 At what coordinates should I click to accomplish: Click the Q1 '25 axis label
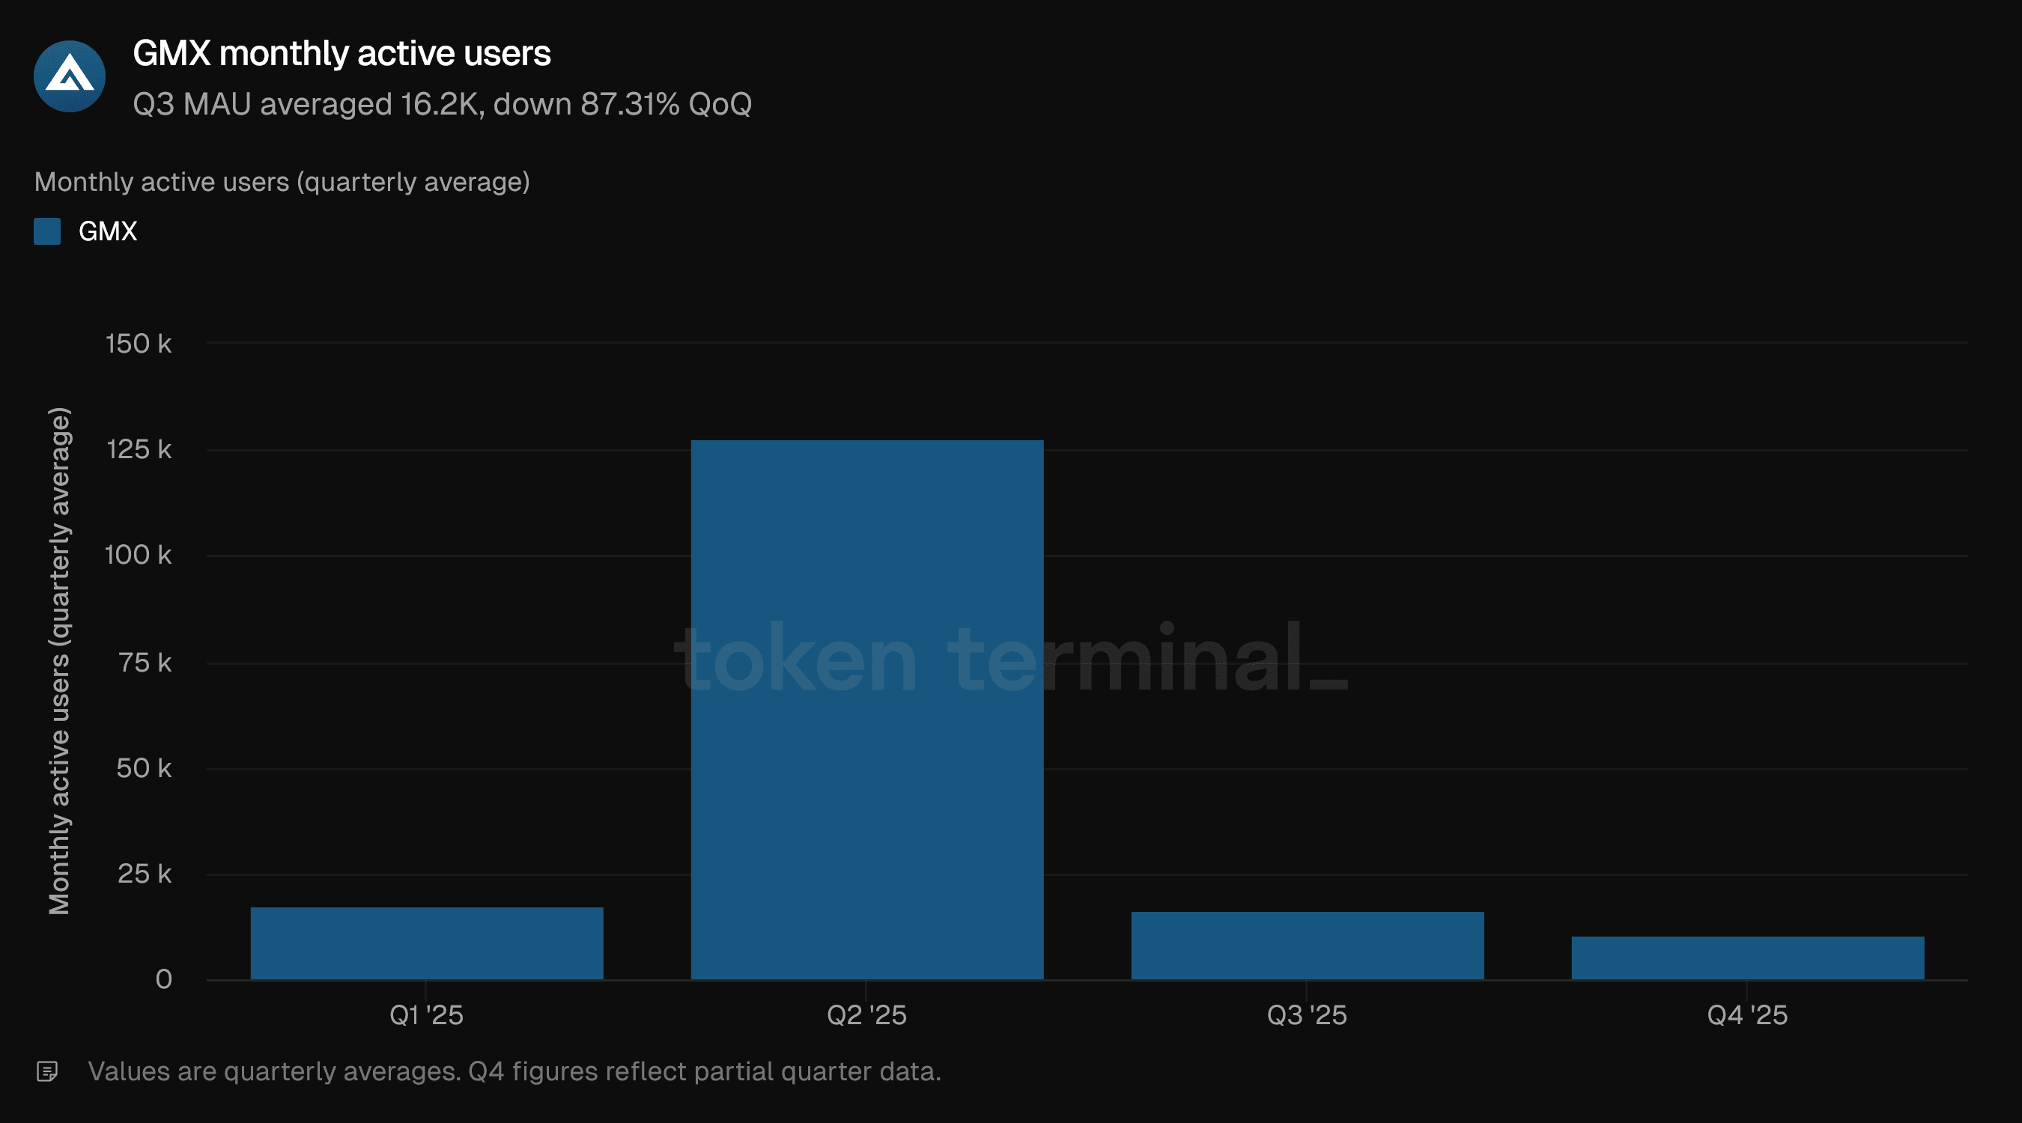(x=426, y=1015)
